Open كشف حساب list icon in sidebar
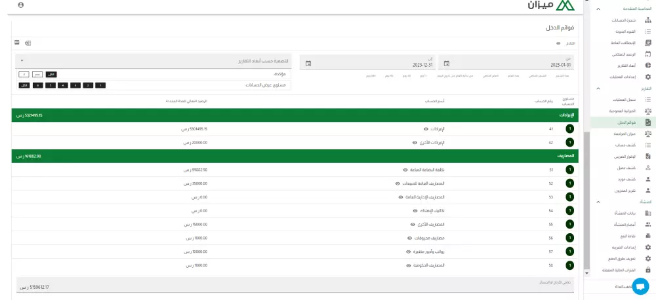The height and width of the screenshot is (300, 656). (x=648, y=145)
